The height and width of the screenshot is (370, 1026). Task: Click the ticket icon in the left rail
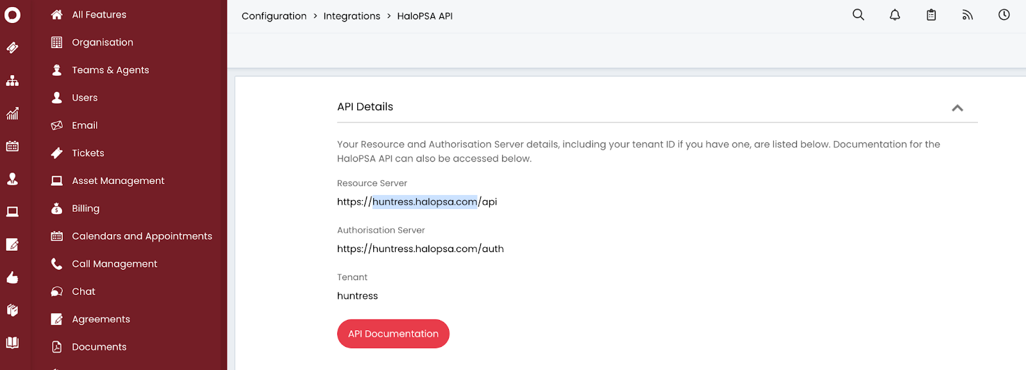tap(12, 47)
